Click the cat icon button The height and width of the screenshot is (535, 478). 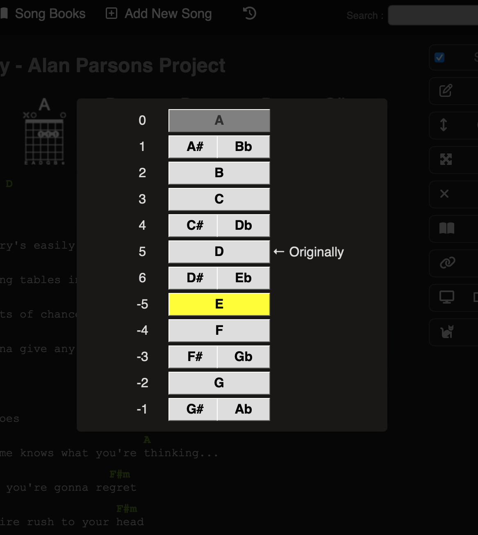click(x=447, y=332)
